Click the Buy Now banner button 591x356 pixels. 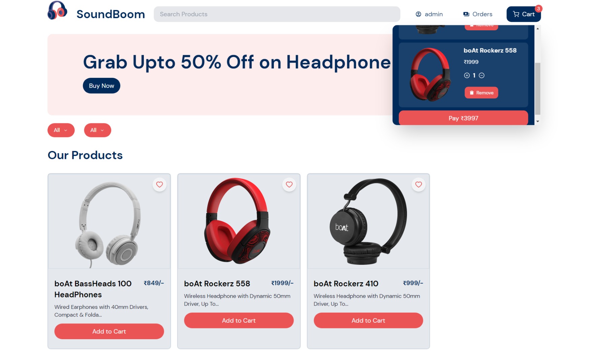click(x=101, y=86)
